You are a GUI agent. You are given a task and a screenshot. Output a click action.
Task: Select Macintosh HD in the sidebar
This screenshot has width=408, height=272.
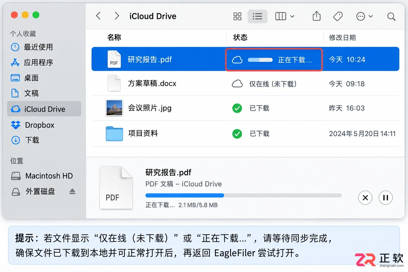coord(42,176)
